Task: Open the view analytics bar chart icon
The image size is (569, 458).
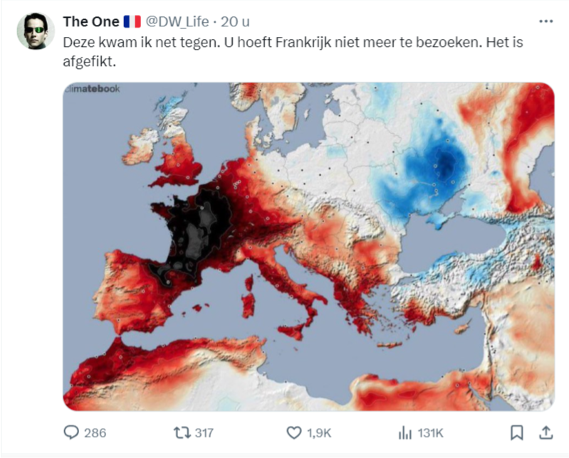Action: 405,432
